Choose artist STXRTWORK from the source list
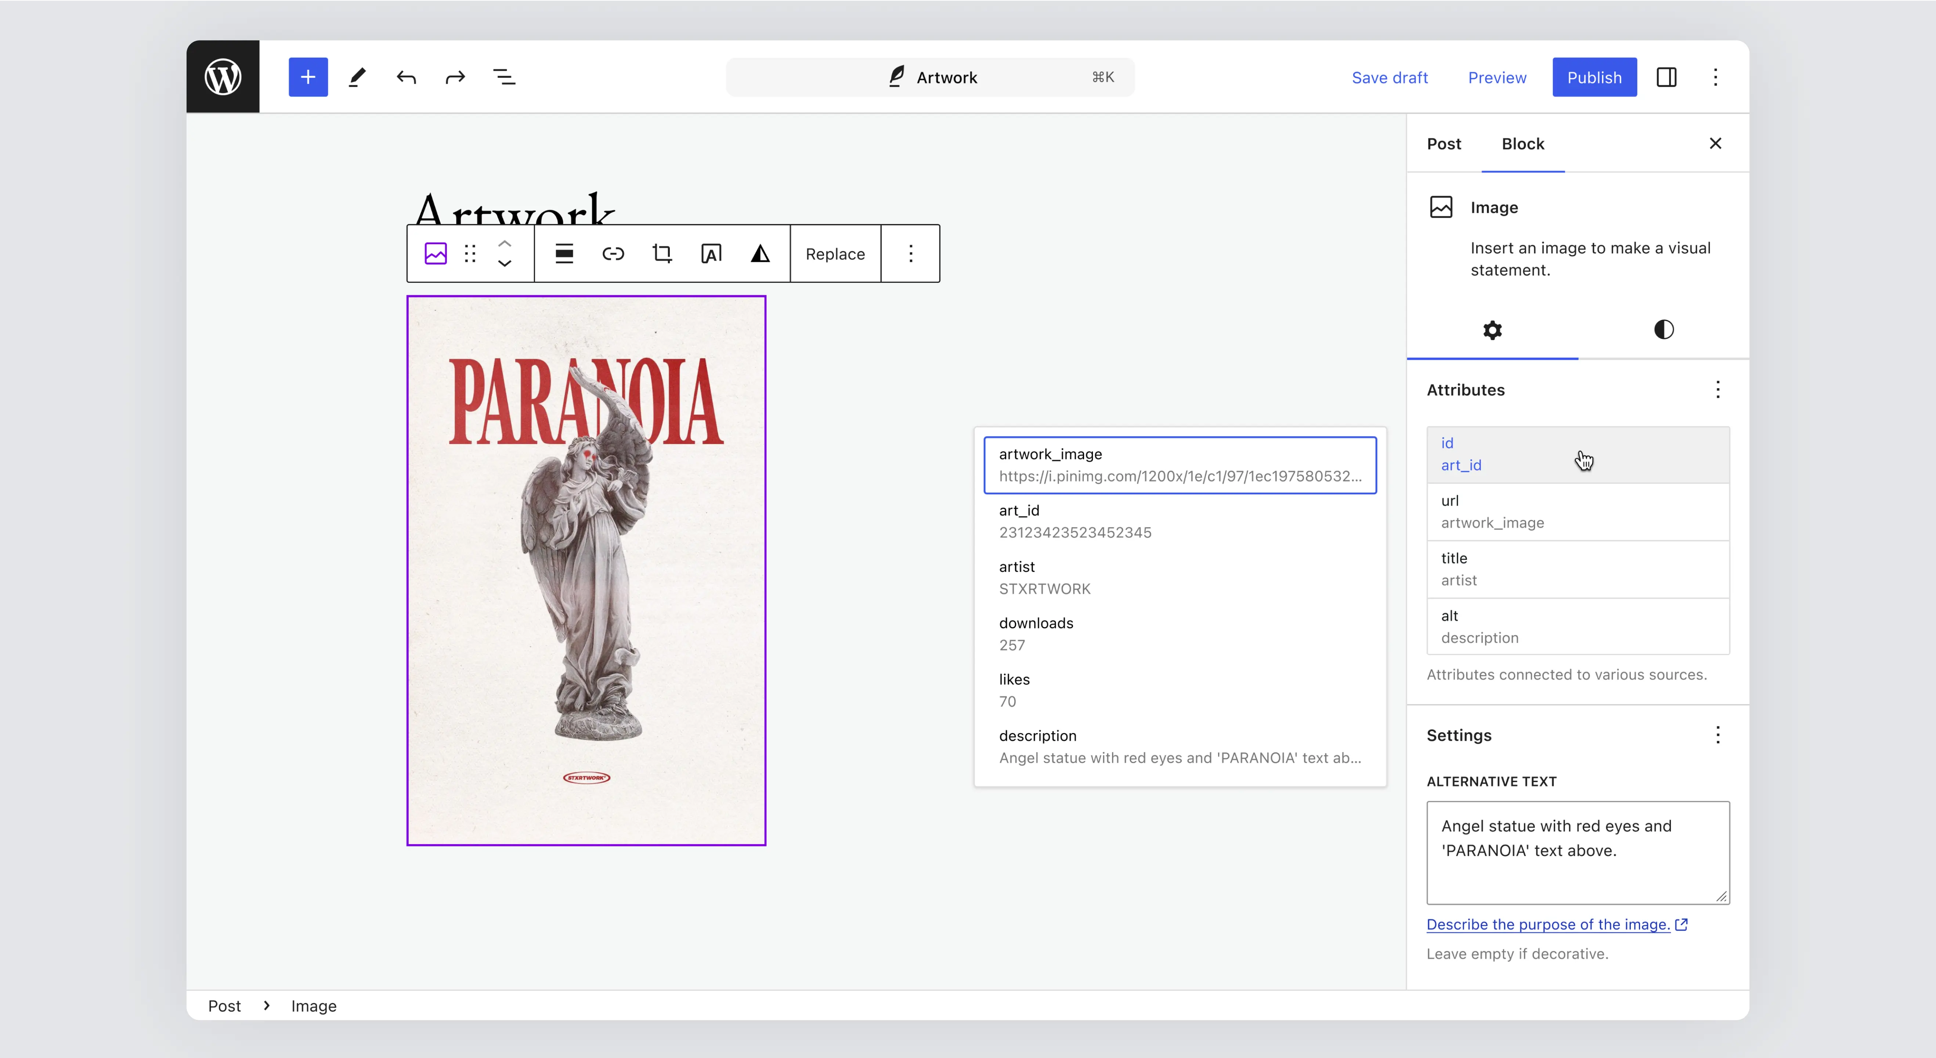Image resolution: width=1936 pixels, height=1058 pixels. (1180, 578)
